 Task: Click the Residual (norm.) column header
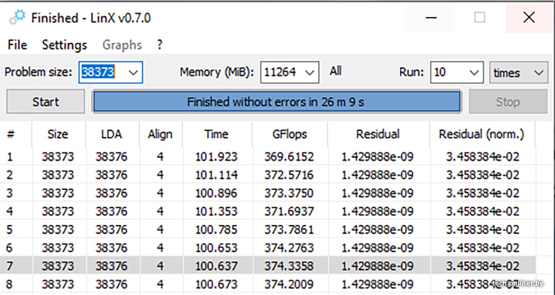[481, 134]
